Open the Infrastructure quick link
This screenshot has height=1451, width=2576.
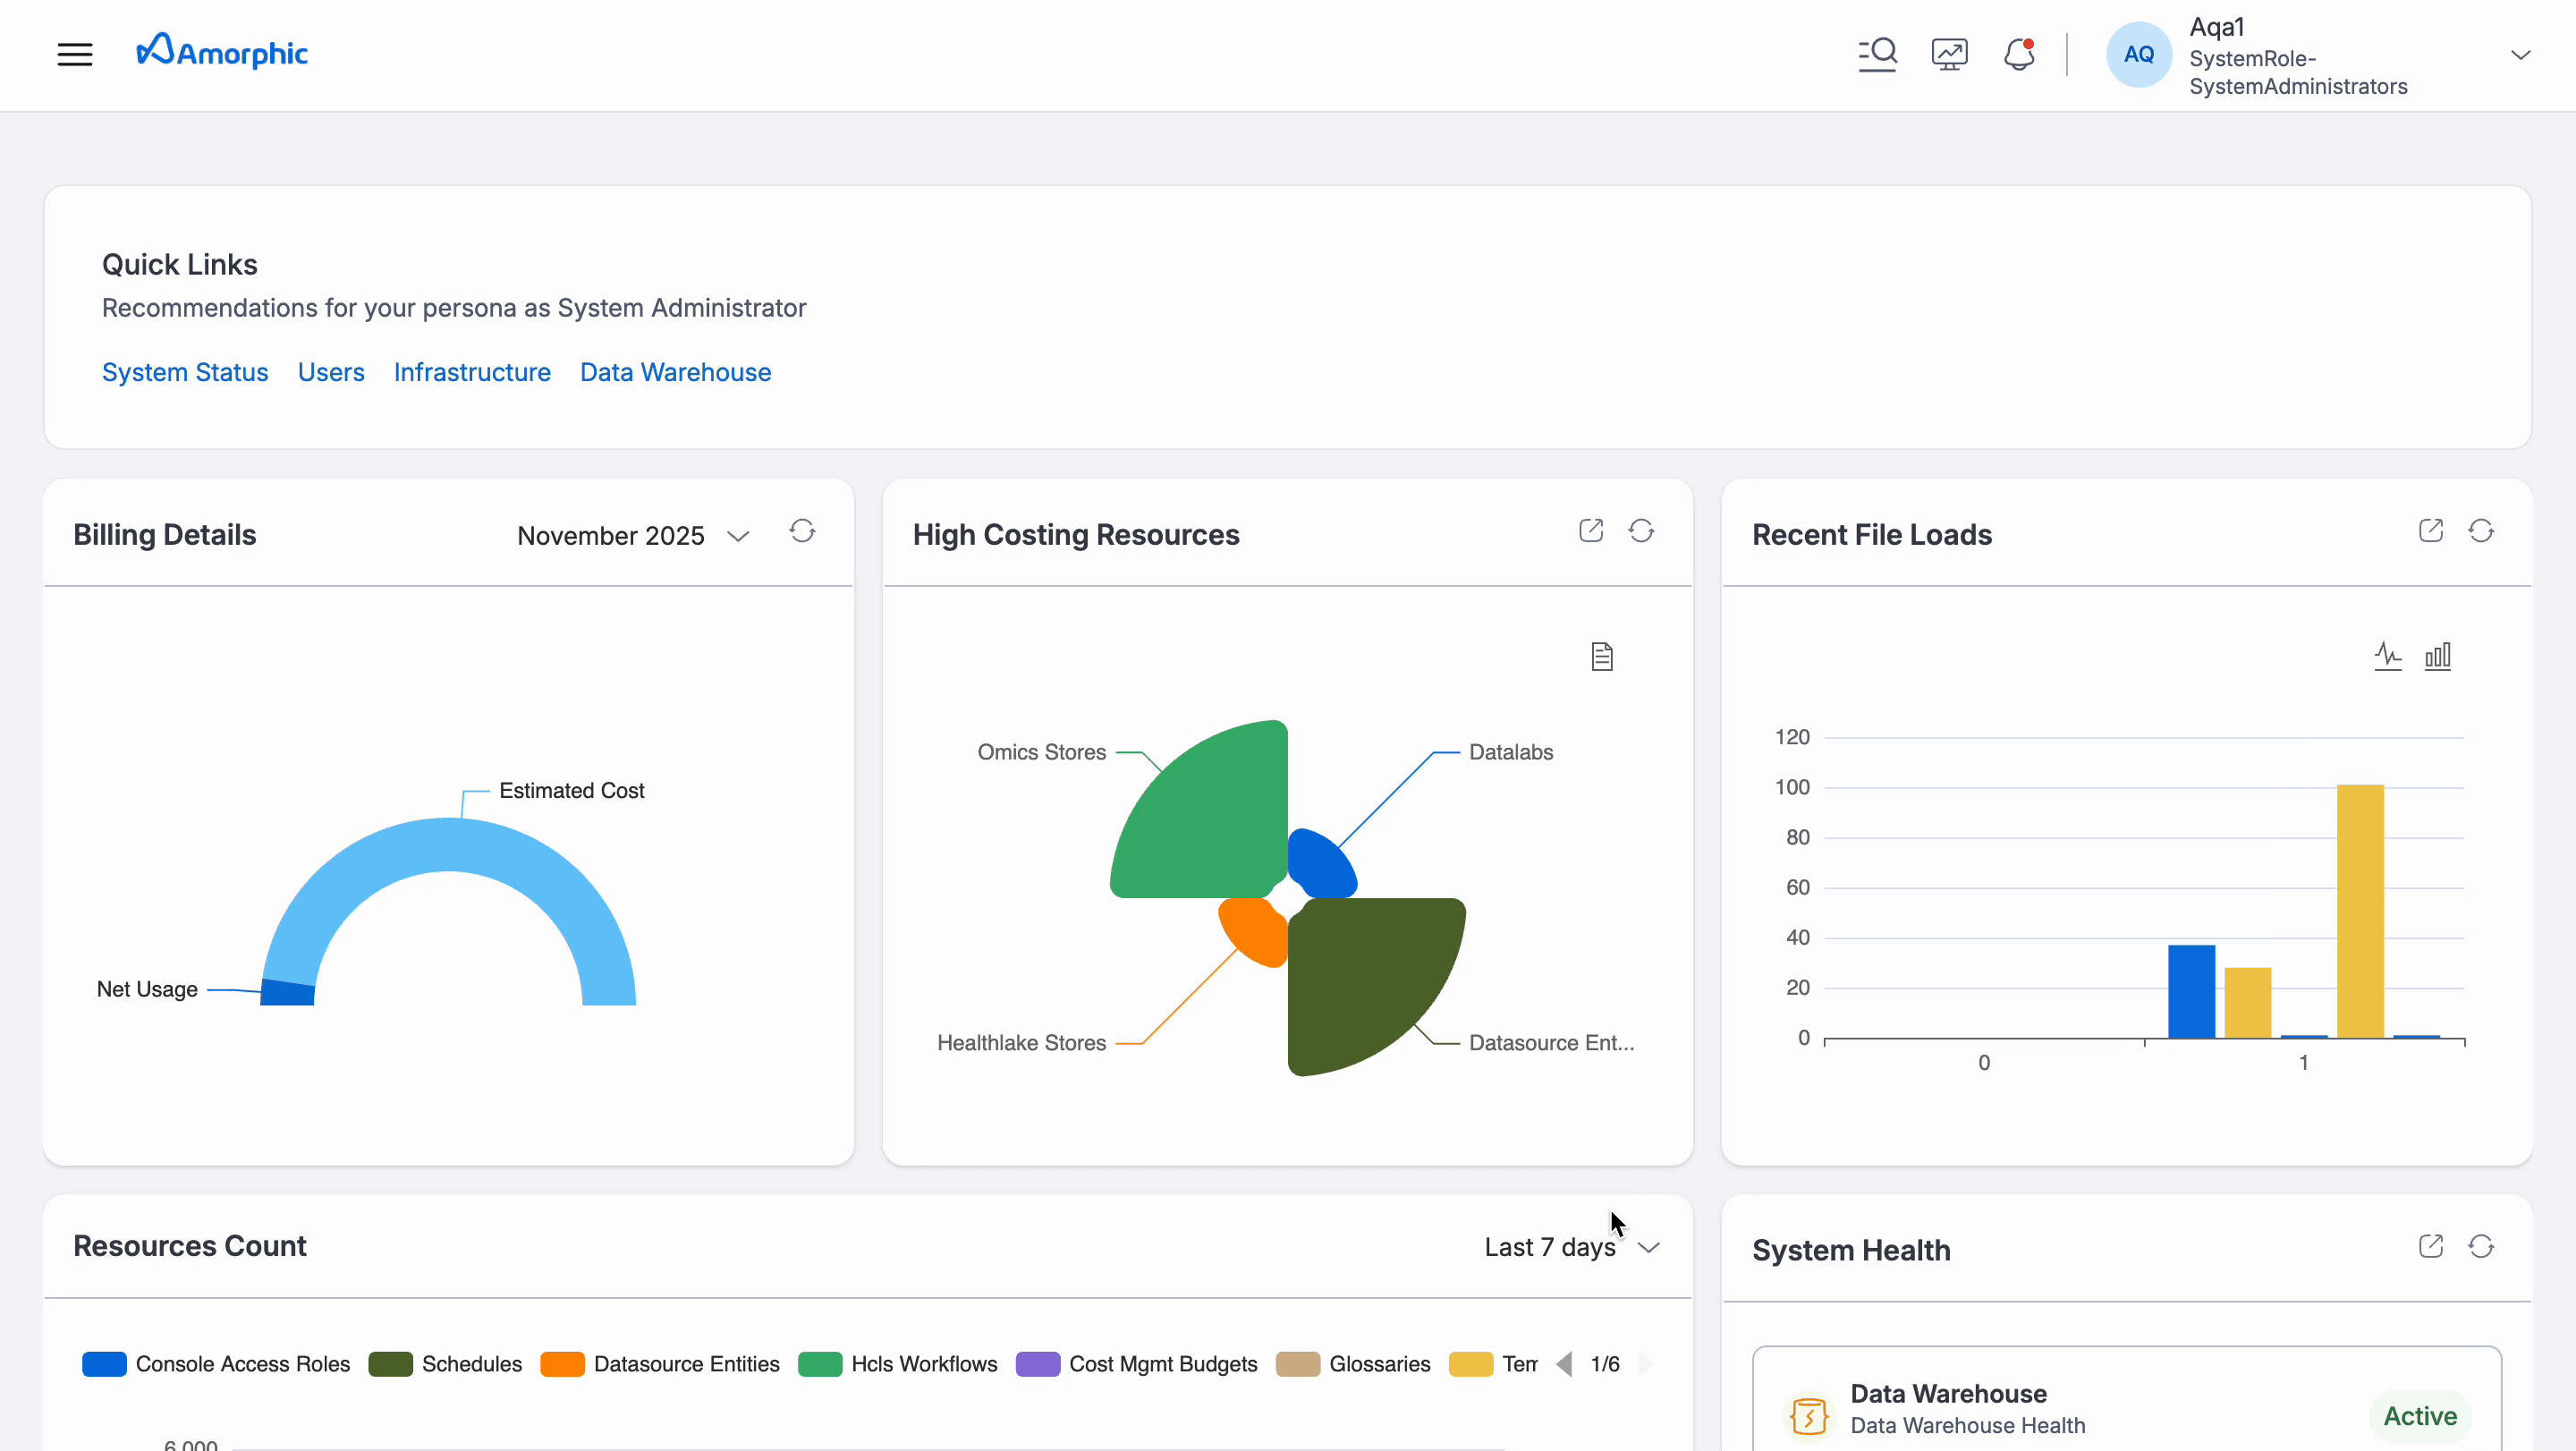(472, 372)
